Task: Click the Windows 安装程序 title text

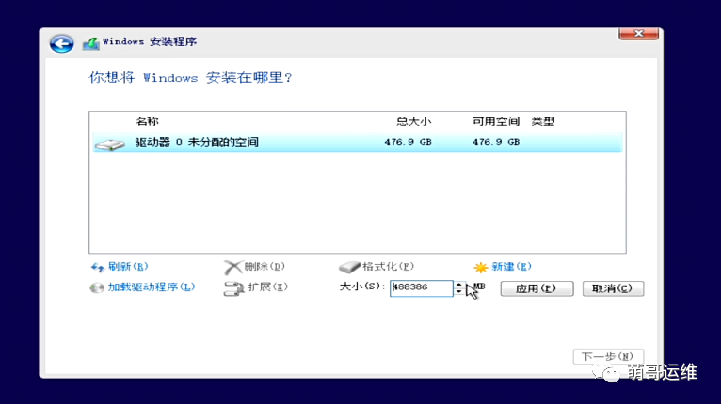Action: tap(150, 41)
